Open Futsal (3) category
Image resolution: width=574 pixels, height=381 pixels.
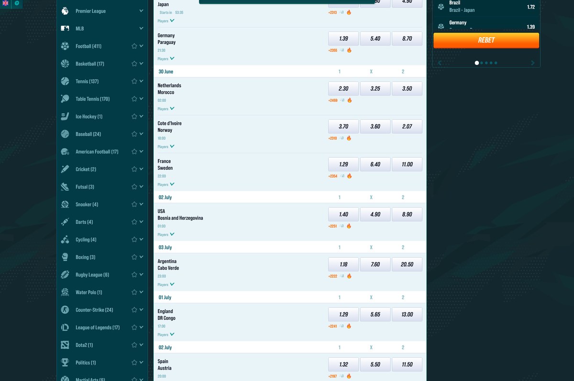85,186
